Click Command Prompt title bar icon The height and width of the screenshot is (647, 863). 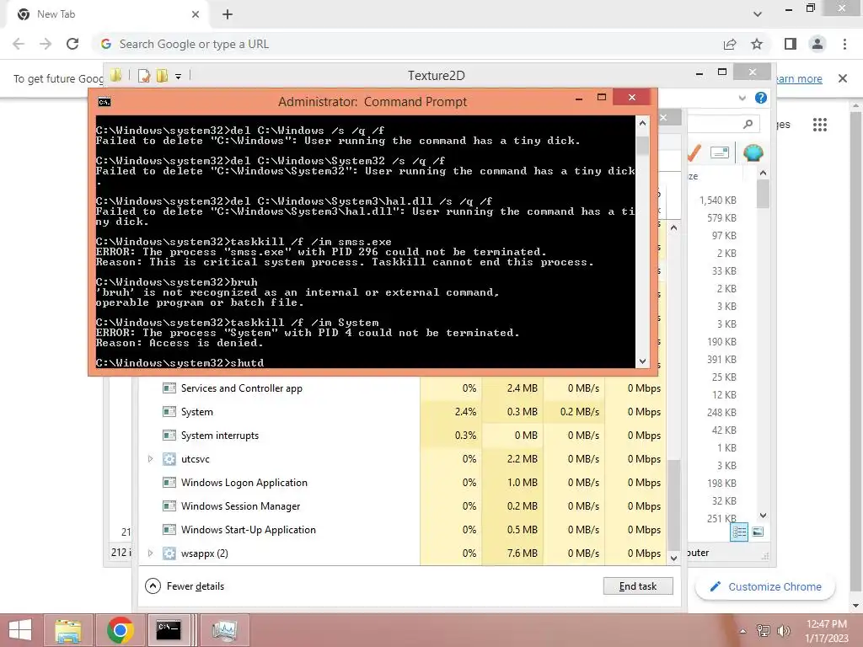(104, 102)
